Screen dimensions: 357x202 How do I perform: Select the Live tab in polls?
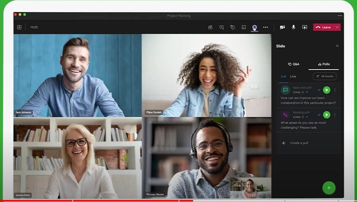293,76
